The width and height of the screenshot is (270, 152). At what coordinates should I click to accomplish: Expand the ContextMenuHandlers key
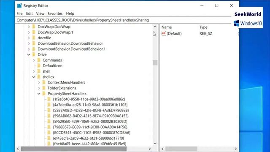[39, 83]
